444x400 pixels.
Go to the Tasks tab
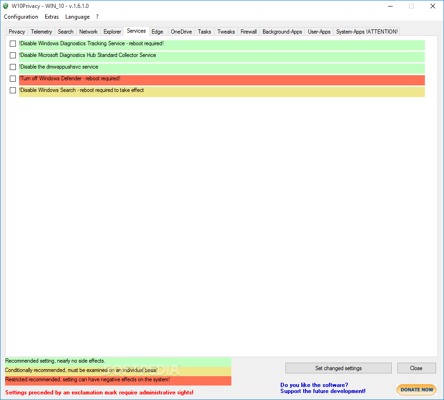pyautogui.click(x=204, y=32)
